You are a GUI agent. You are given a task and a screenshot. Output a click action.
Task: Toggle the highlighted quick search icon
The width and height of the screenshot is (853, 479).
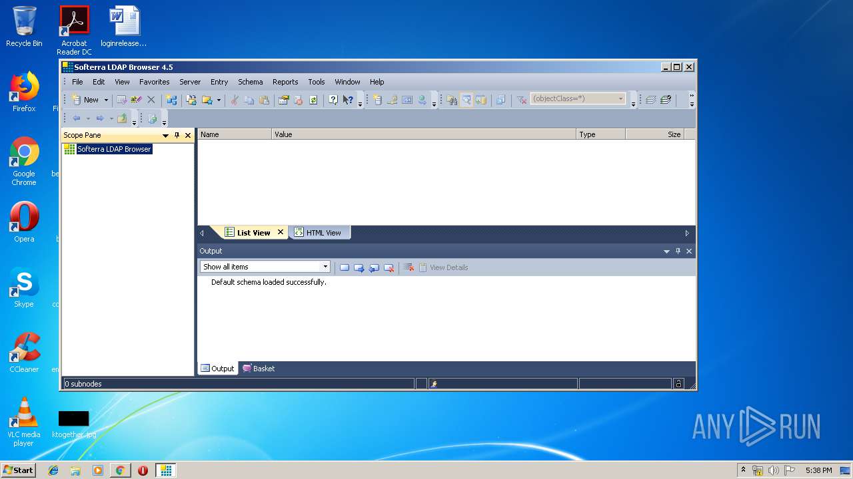(x=466, y=100)
